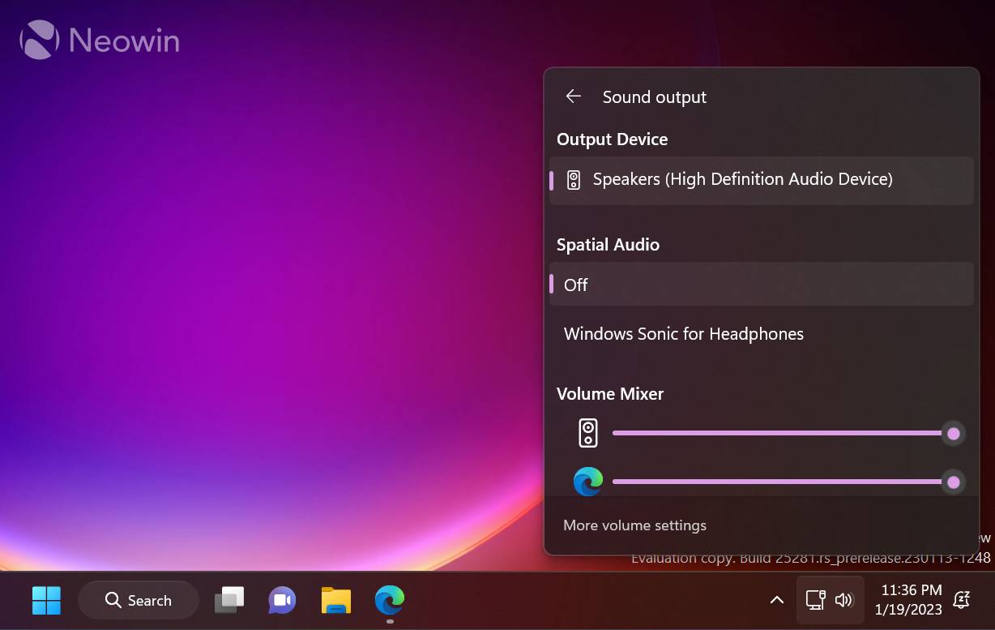Image resolution: width=995 pixels, height=630 pixels.
Task: Open More volume settings
Action: pos(634,525)
